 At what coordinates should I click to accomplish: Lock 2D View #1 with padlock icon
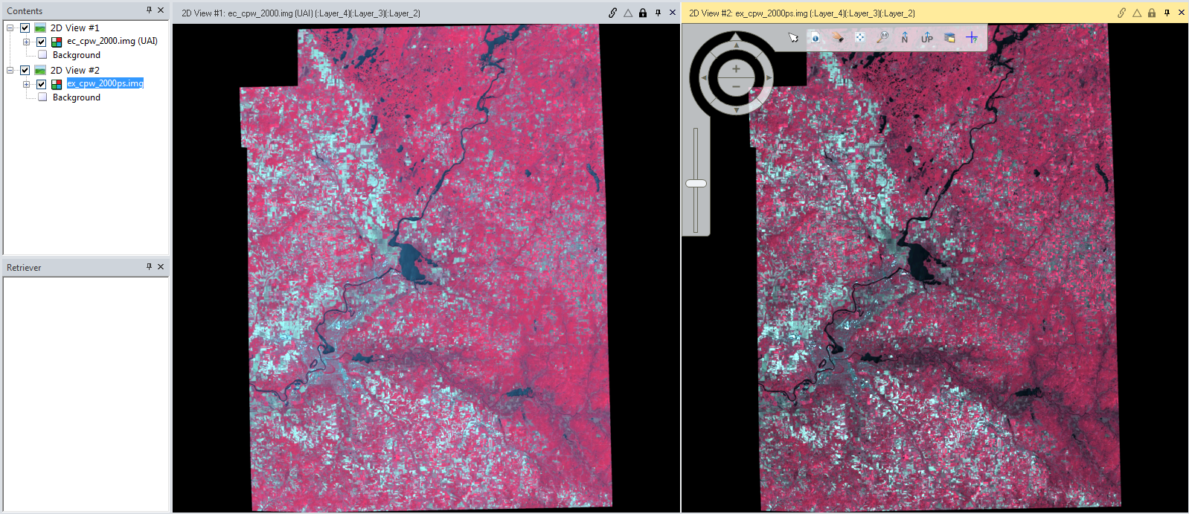[x=643, y=13]
